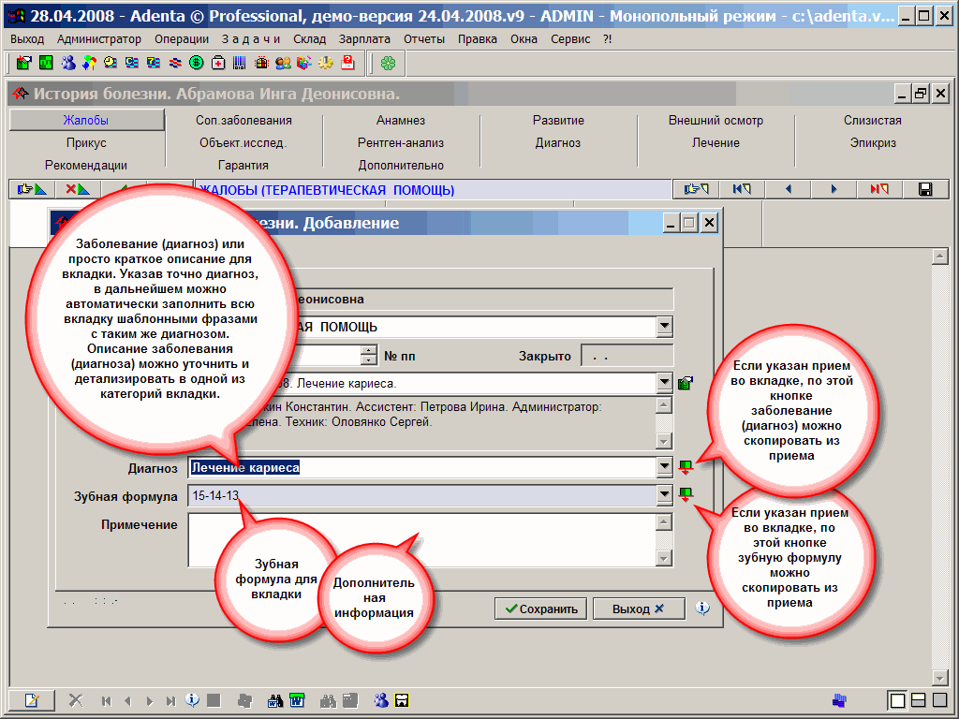959x719 pixels.
Task: Click the Выход button in the dialog
Action: coord(638,609)
